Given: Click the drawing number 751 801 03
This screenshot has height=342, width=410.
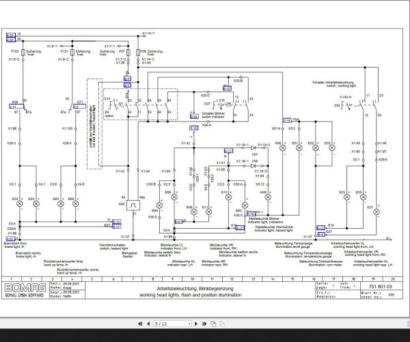Looking at the screenshot, I should [380, 286].
